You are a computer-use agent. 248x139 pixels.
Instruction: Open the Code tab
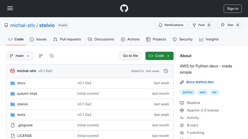(16, 39)
